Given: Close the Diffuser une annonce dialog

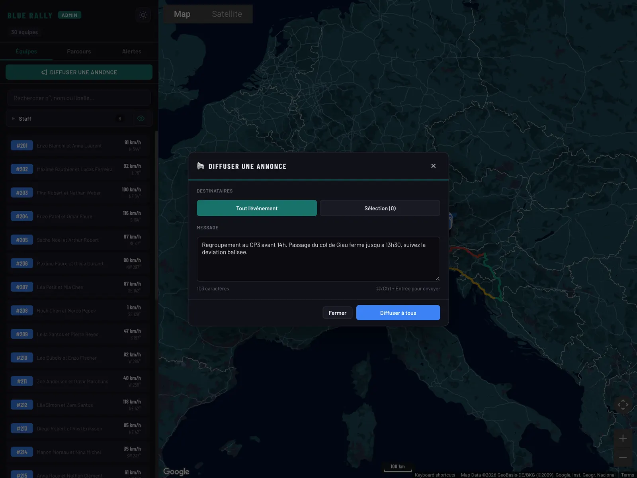Looking at the screenshot, I should [433, 166].
